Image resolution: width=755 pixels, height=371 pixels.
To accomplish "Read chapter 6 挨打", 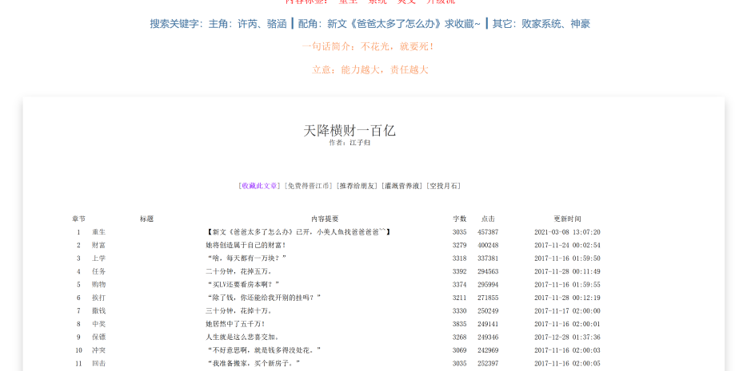I will tap(98, 298).
